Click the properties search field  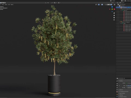tap(127, 78)
